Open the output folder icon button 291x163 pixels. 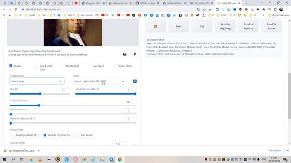[156, 26]
